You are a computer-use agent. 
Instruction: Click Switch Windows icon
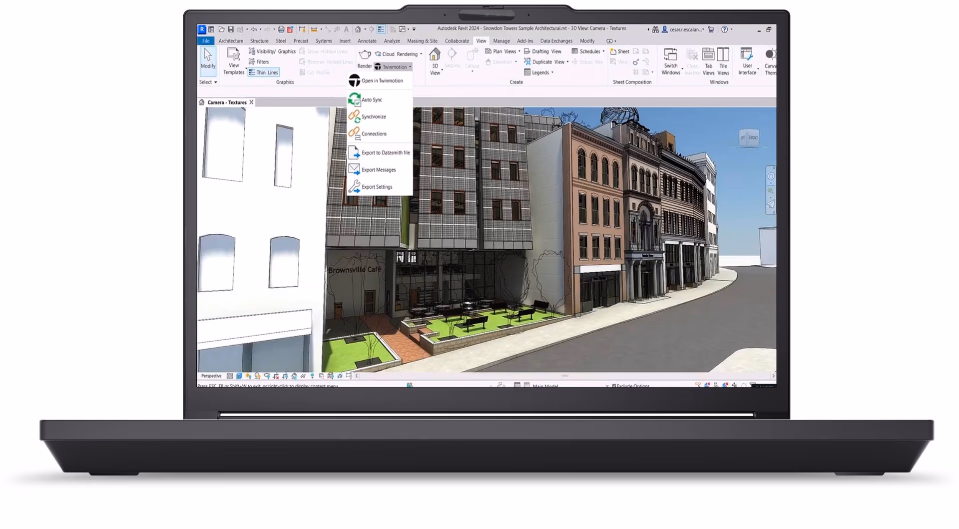point(670,55)
